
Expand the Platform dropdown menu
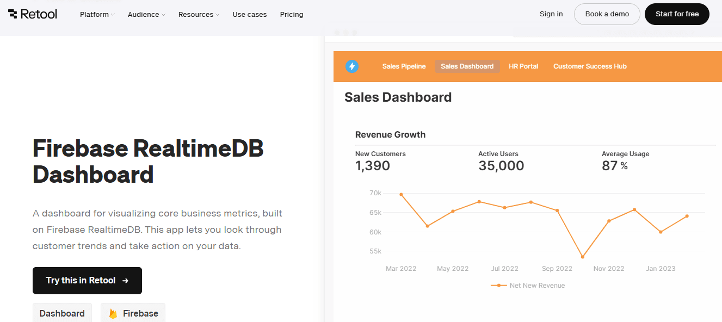coord(97,15)
